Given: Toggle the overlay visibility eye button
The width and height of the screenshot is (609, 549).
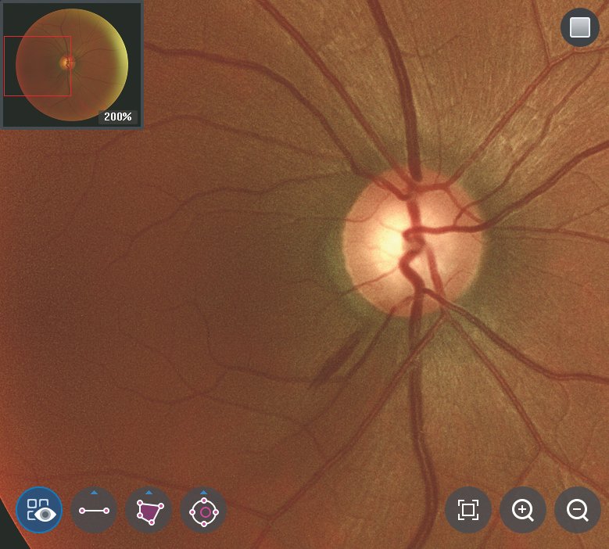Looking at the screenshot, I should coord(39,510).
